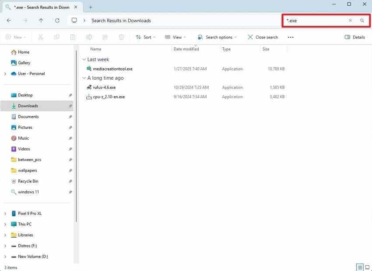
Task: Click the Cut scissors icon
Action: 41,37
